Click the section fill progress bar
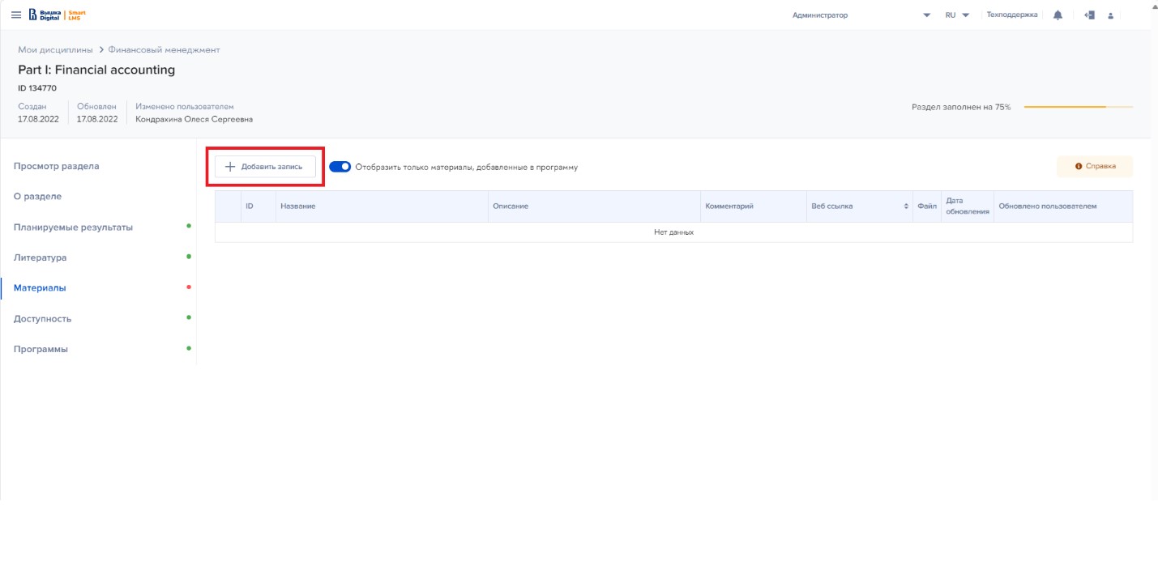This screenshot has width=1158, height=574. pyautogui.click(x=1078, y=107)
